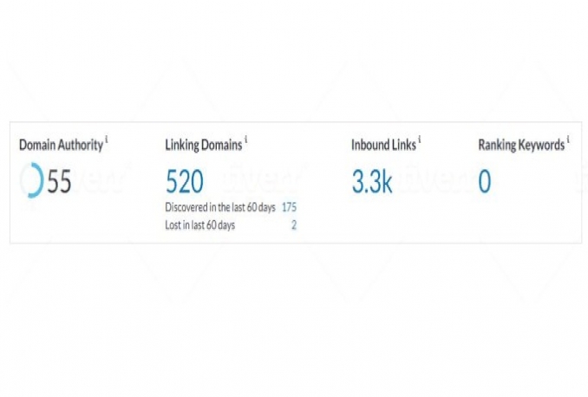
Task: Open the Linking Domains info tooltip icon
Action: pyautogui.click(x=246, y=140)
